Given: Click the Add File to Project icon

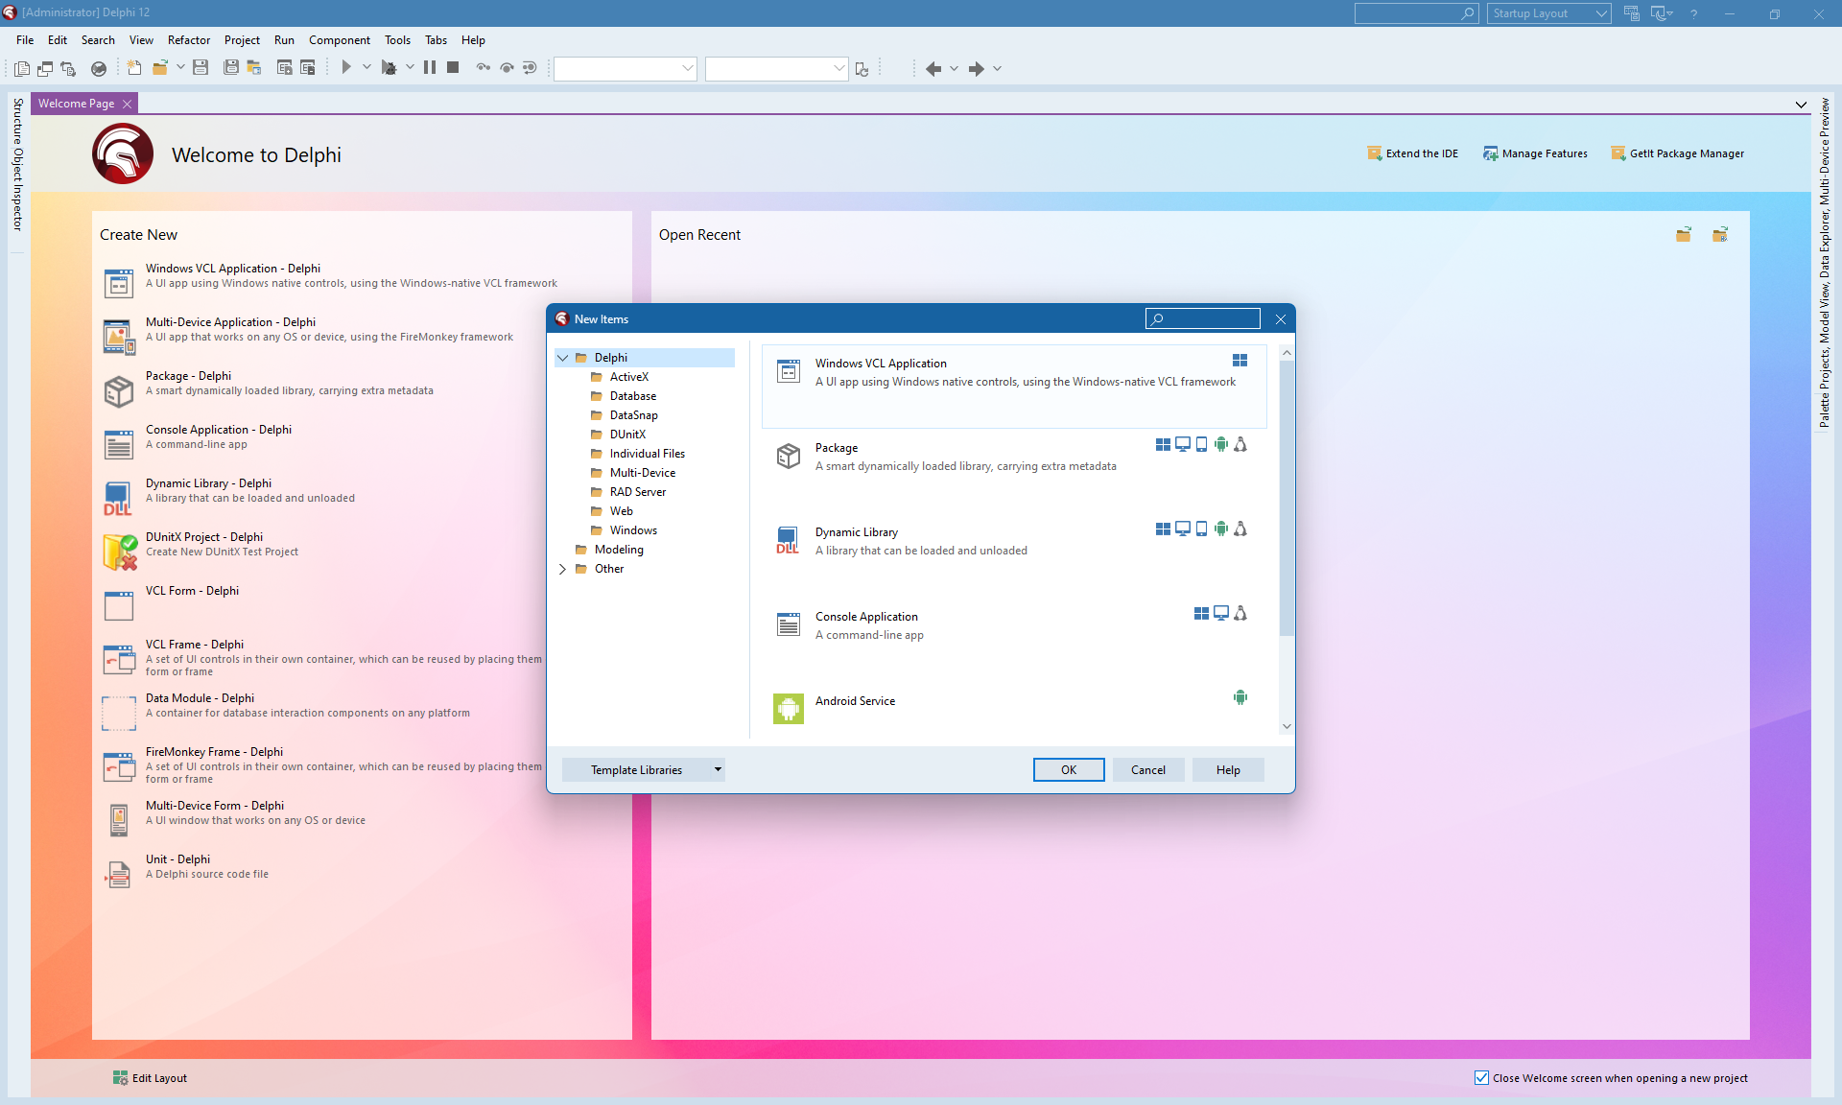Looking at the screenshot, I should 285,67.
